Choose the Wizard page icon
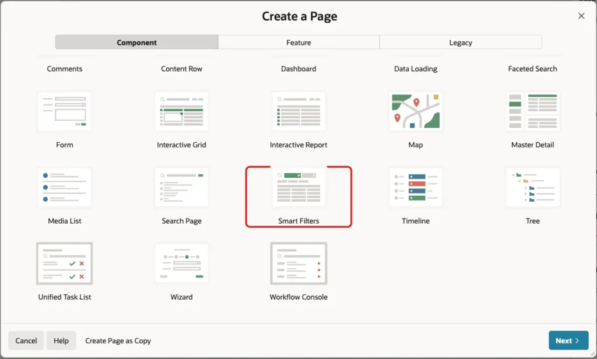This screenshot has width=597, height=359. tap(182, 263)
